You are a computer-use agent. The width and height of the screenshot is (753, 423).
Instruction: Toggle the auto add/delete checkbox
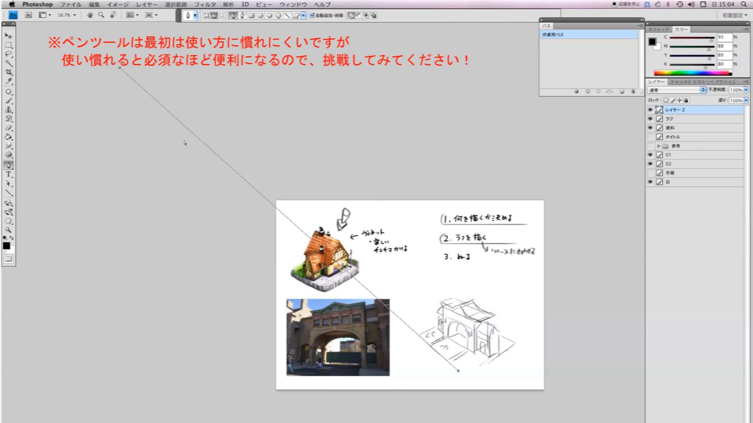coord(312,15)
